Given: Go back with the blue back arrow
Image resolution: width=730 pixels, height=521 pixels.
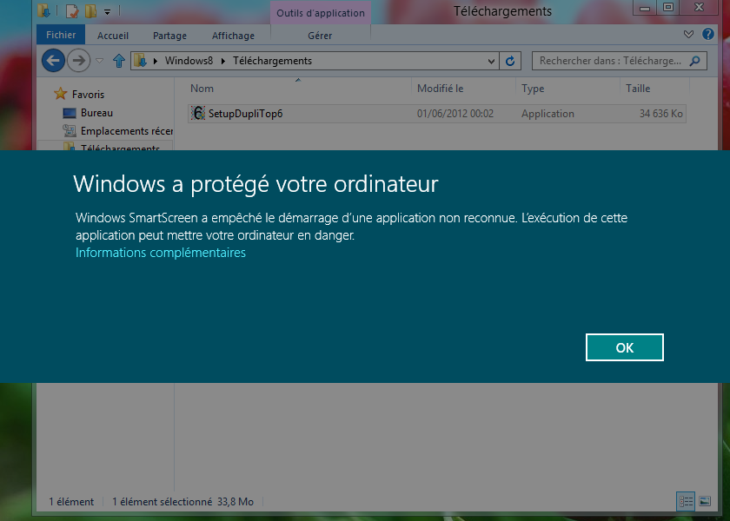Looking at the screenshot, I should 53,61.
